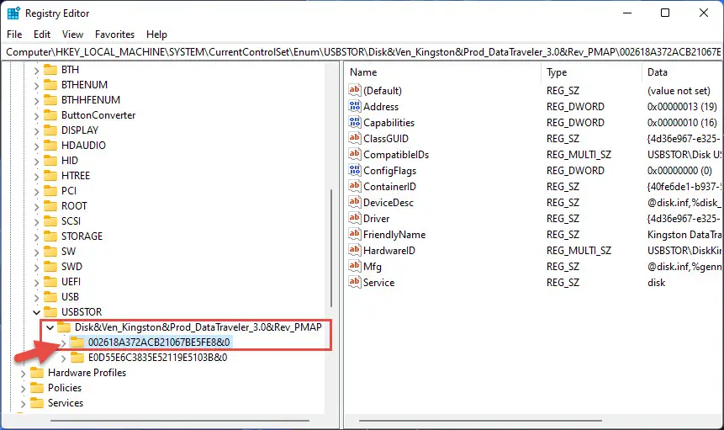Collapse the Disk&Ven_Kingston DataTraveler key
The image size is (724, 430).
pyautogui.click(x=50, y=327)
